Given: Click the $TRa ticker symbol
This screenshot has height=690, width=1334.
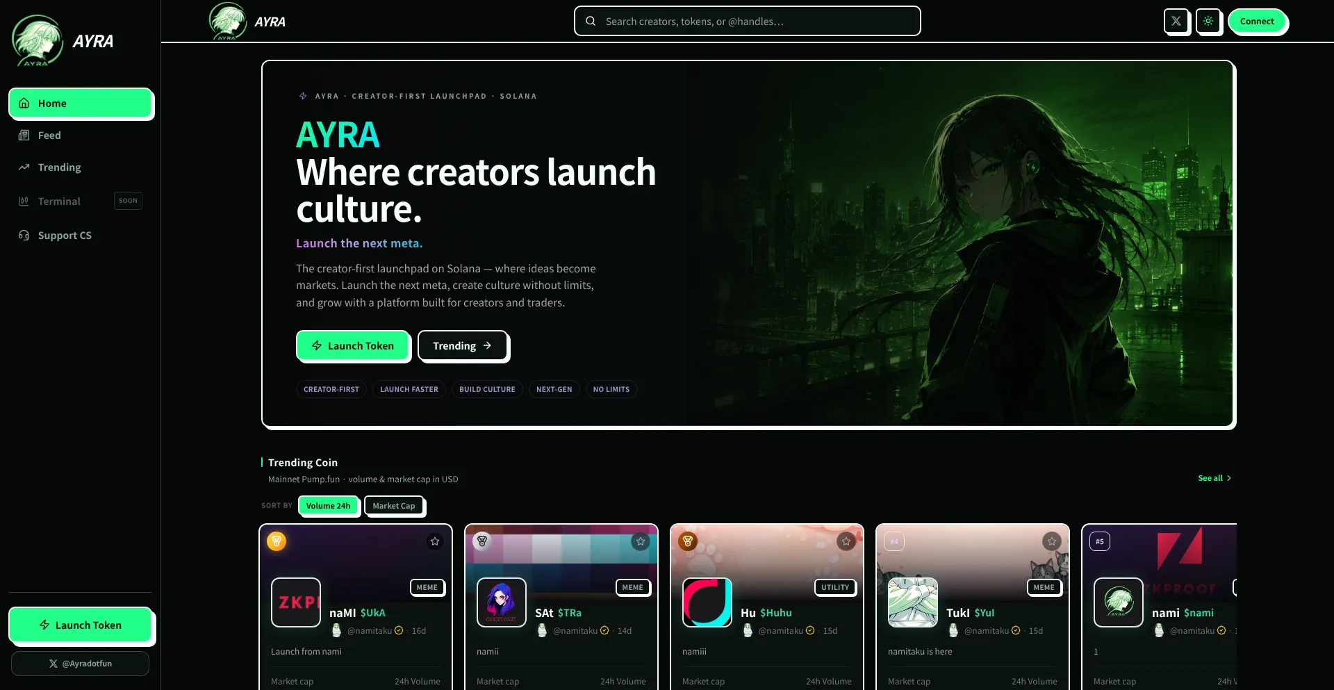Looking at the screenshot, I should [570, 613].
